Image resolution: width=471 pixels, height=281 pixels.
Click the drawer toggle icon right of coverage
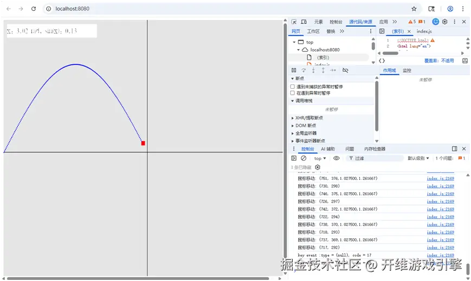[465, 61]
